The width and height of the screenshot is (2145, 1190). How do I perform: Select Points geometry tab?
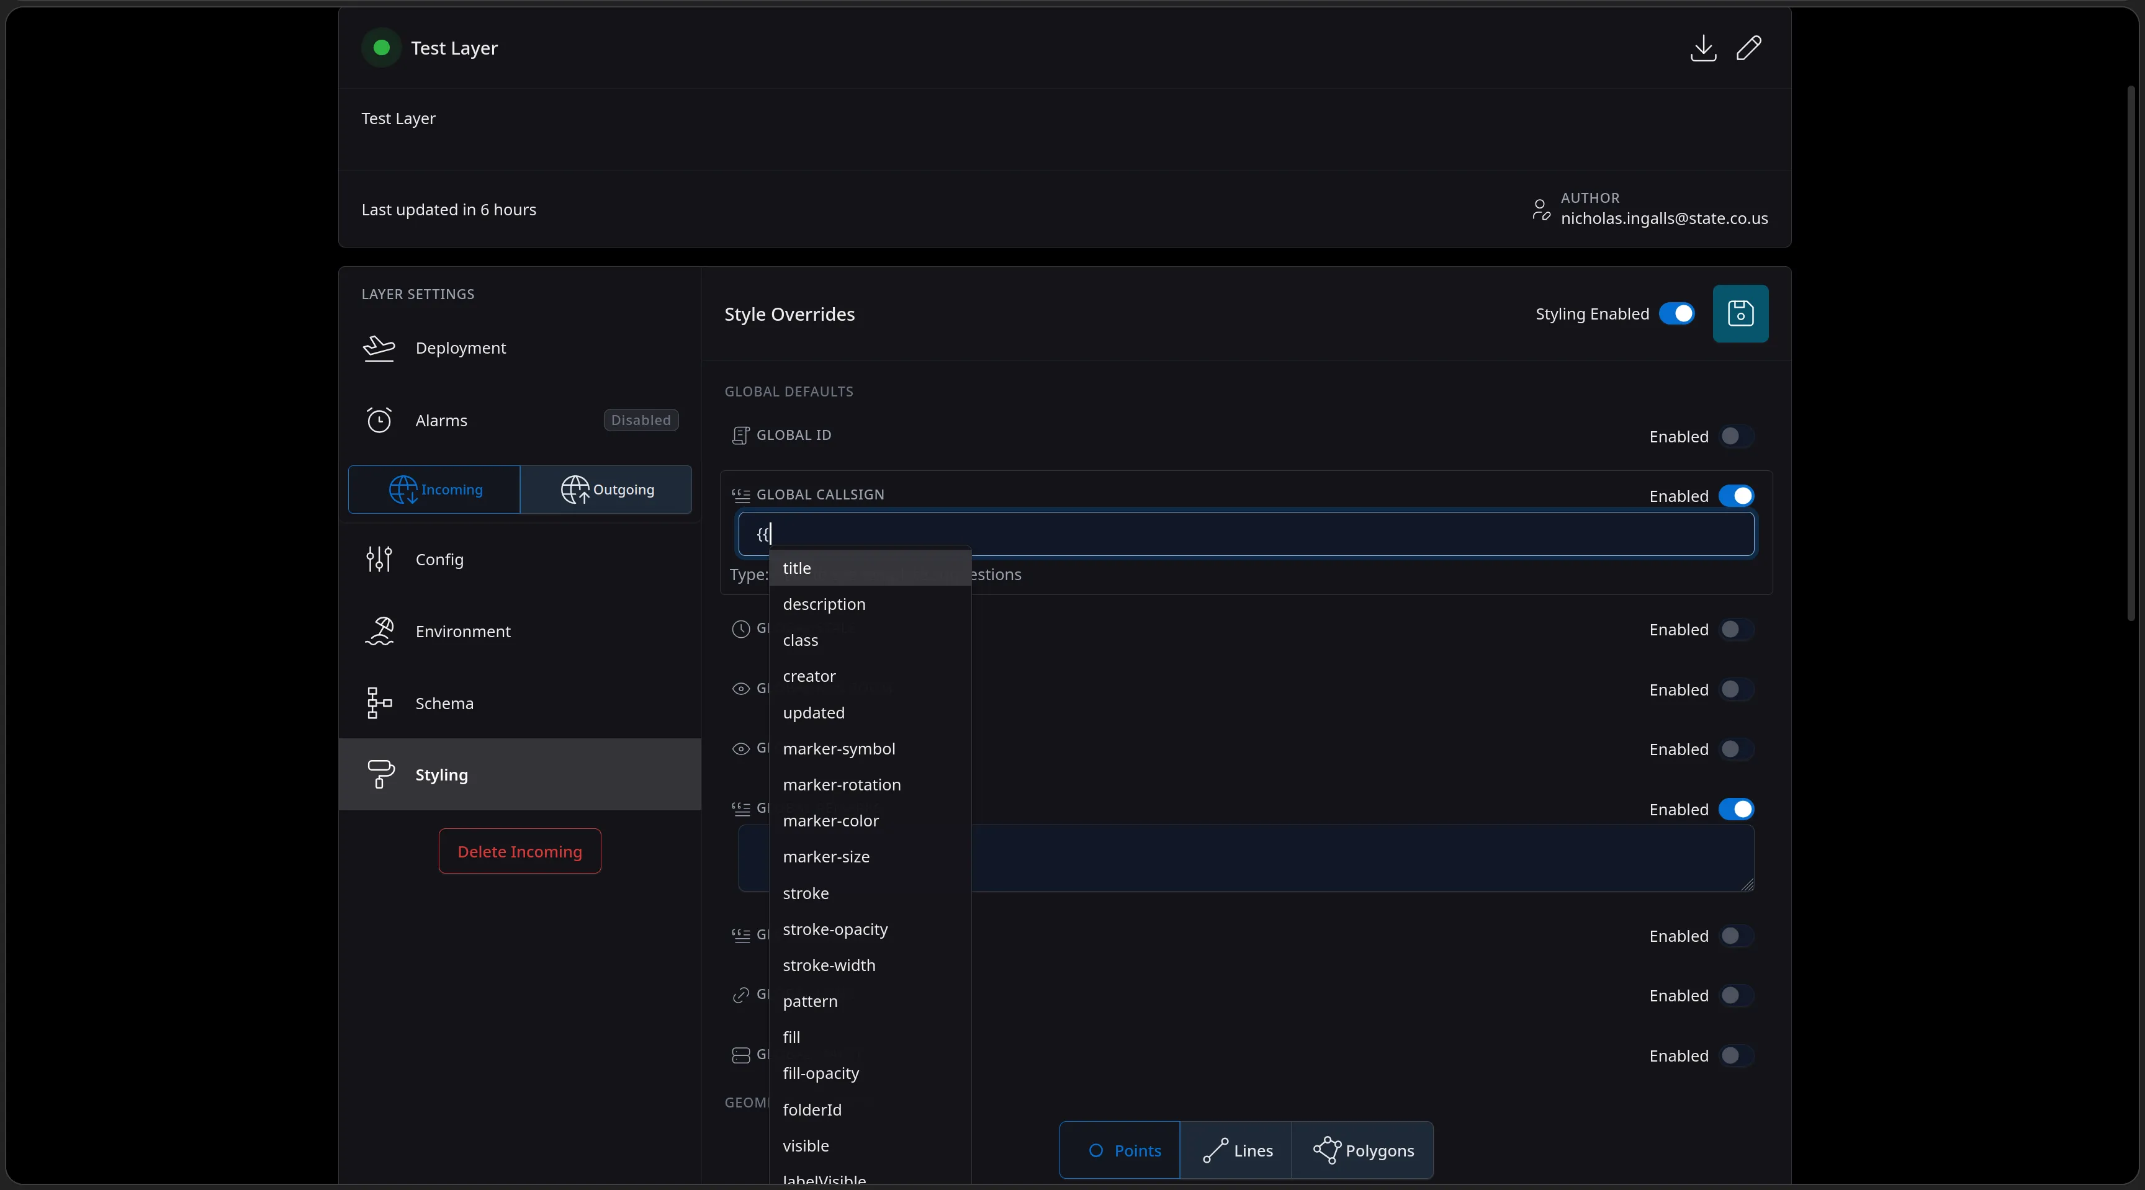coord(1120,1150)
